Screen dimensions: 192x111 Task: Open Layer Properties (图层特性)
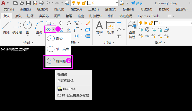pyautogui.click(x=132, y=30)
